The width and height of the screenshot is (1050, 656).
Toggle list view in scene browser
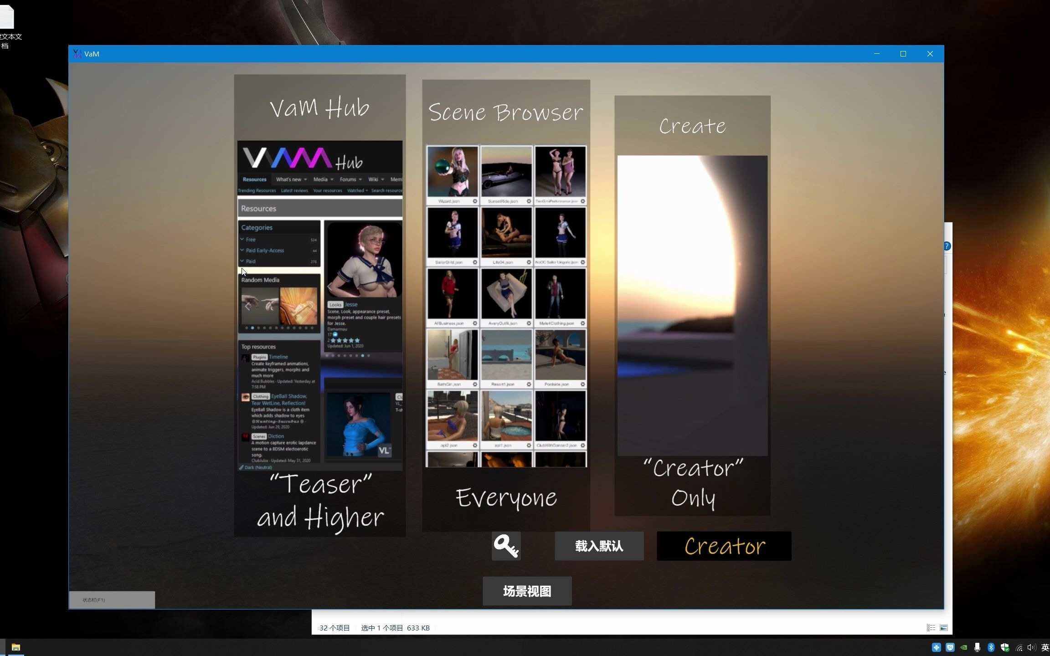point(932,627)
